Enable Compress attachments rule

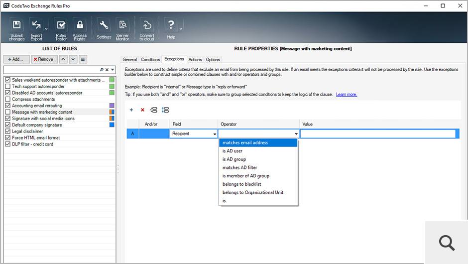(x=8, y=99)
